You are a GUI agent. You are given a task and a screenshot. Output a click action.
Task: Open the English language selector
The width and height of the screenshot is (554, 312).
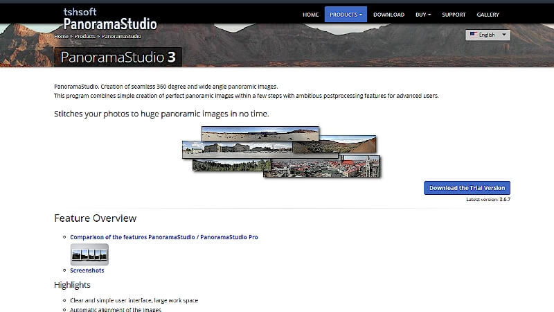point(488,35)
